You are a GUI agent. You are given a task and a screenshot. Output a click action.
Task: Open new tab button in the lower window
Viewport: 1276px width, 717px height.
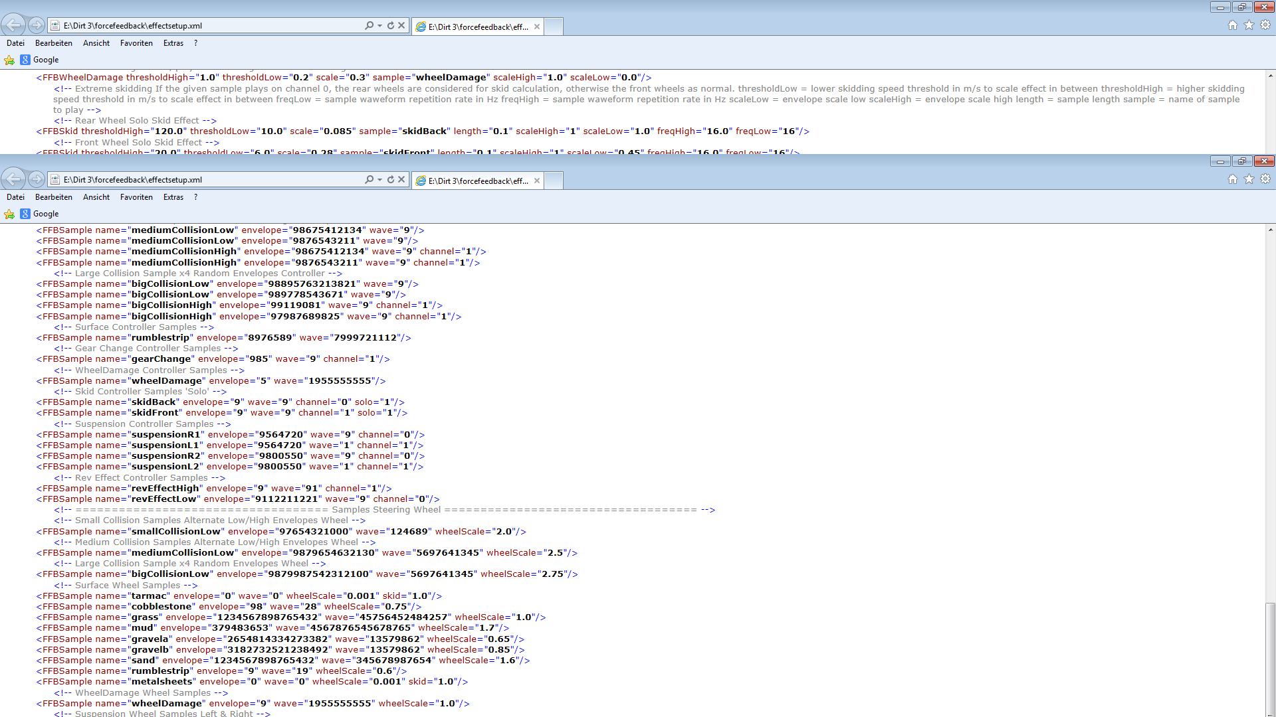pyautogui.click(x=554, y=181)
